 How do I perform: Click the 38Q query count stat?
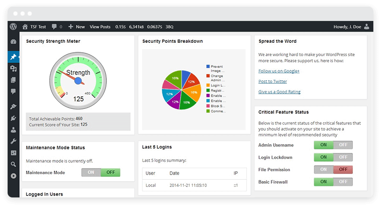[170, 27]
